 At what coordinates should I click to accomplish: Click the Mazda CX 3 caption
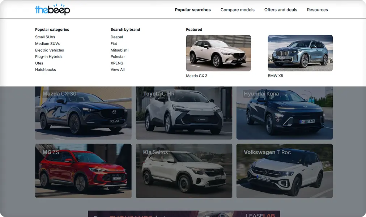point(196,76)
